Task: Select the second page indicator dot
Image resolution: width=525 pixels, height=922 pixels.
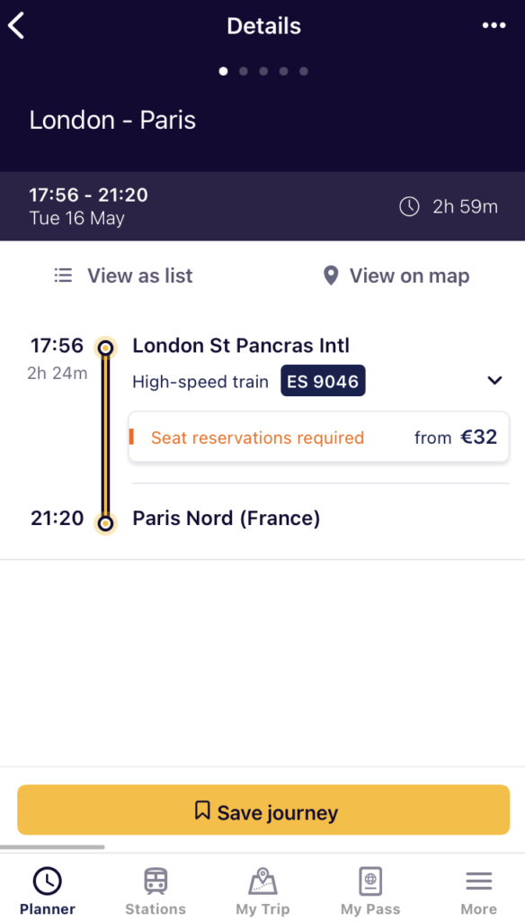Action: click(243, 71)
